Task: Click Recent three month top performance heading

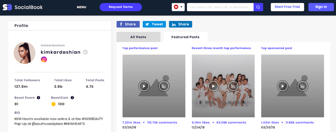Action: (x=221, y=48)
